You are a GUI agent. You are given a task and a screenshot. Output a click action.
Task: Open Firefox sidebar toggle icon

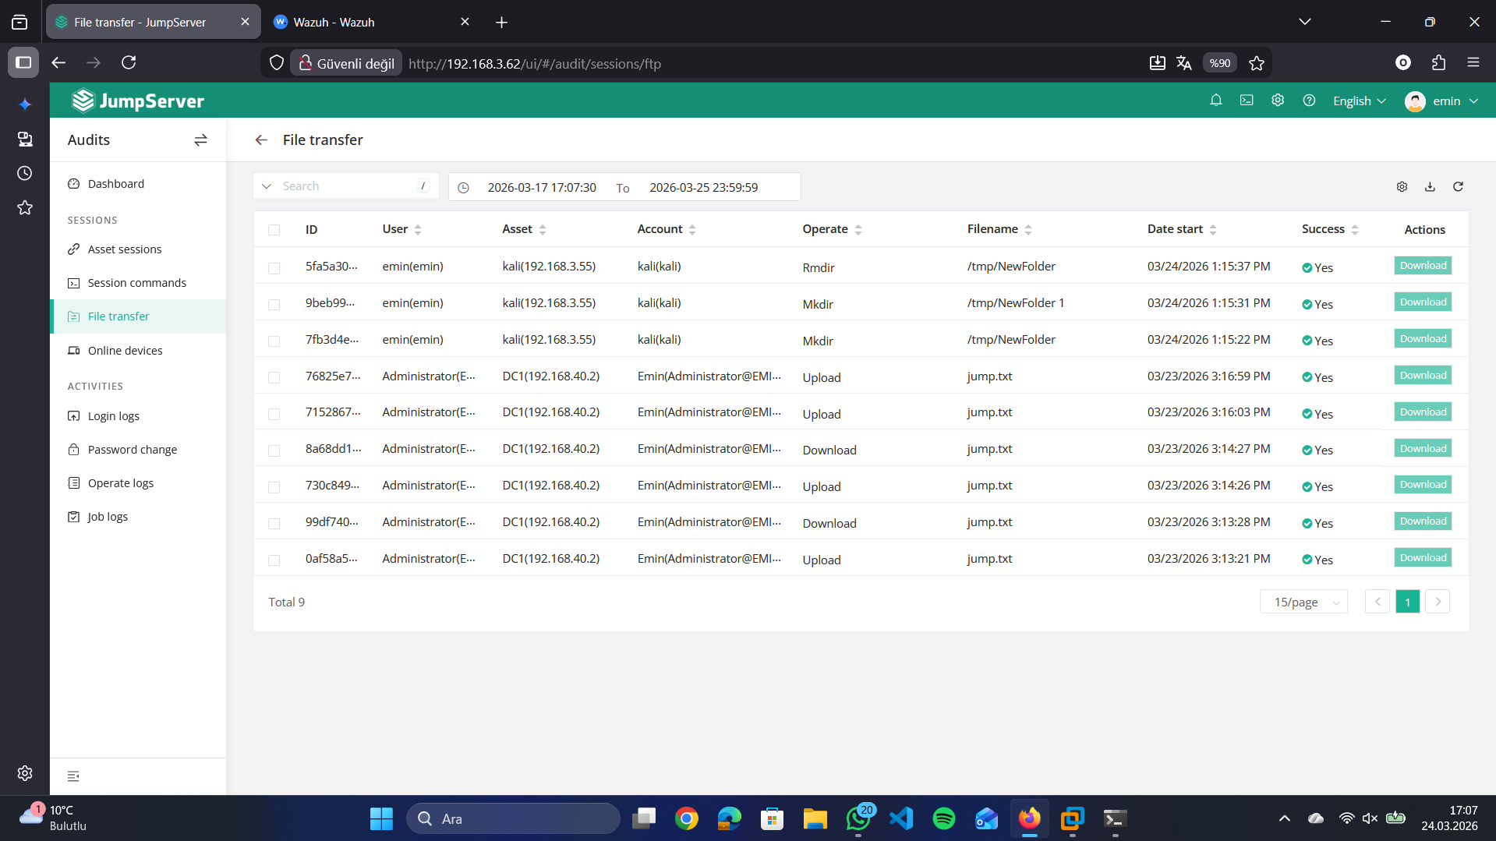click(23, 62)
